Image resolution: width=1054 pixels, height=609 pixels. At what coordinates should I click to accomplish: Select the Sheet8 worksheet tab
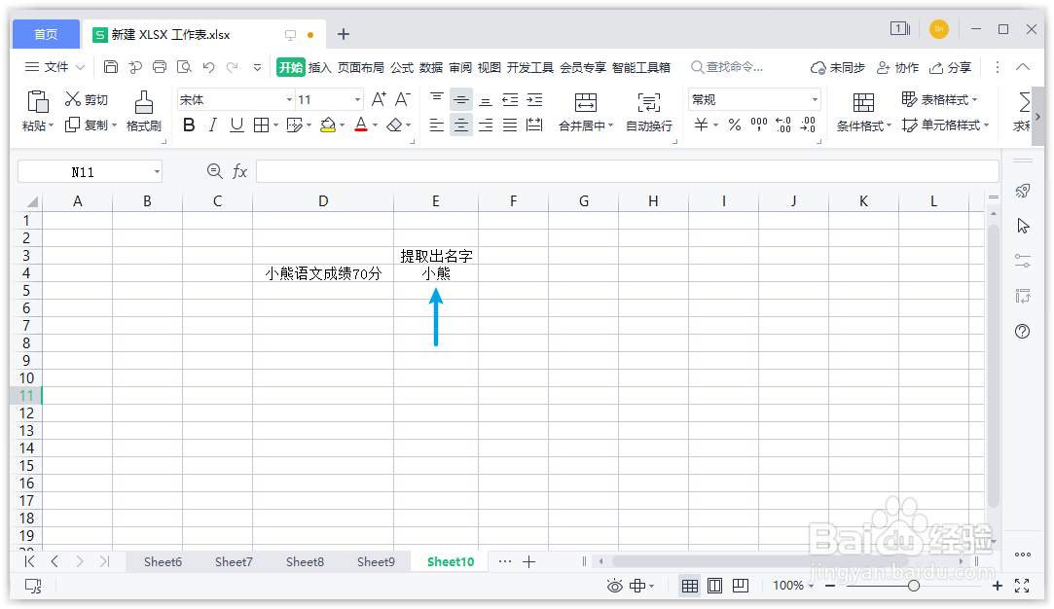(305, 561)
